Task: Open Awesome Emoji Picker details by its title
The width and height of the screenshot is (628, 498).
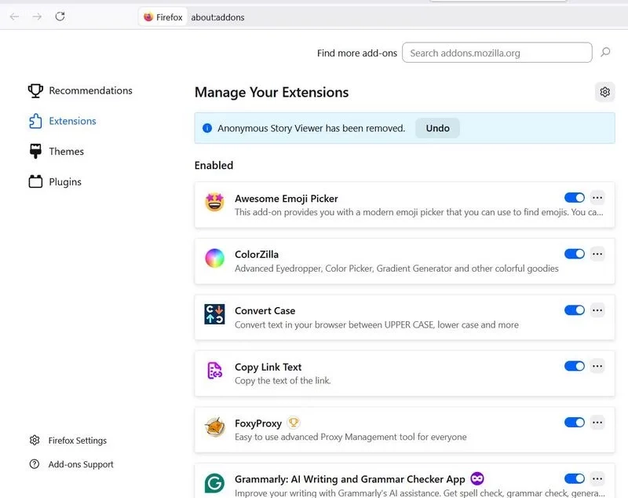Action: point(287,199)
